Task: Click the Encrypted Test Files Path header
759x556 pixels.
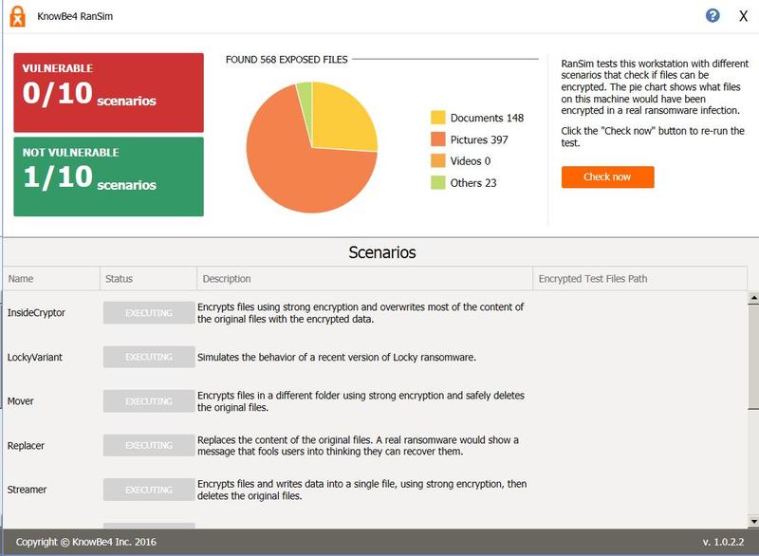Action: tap(640, 279)
